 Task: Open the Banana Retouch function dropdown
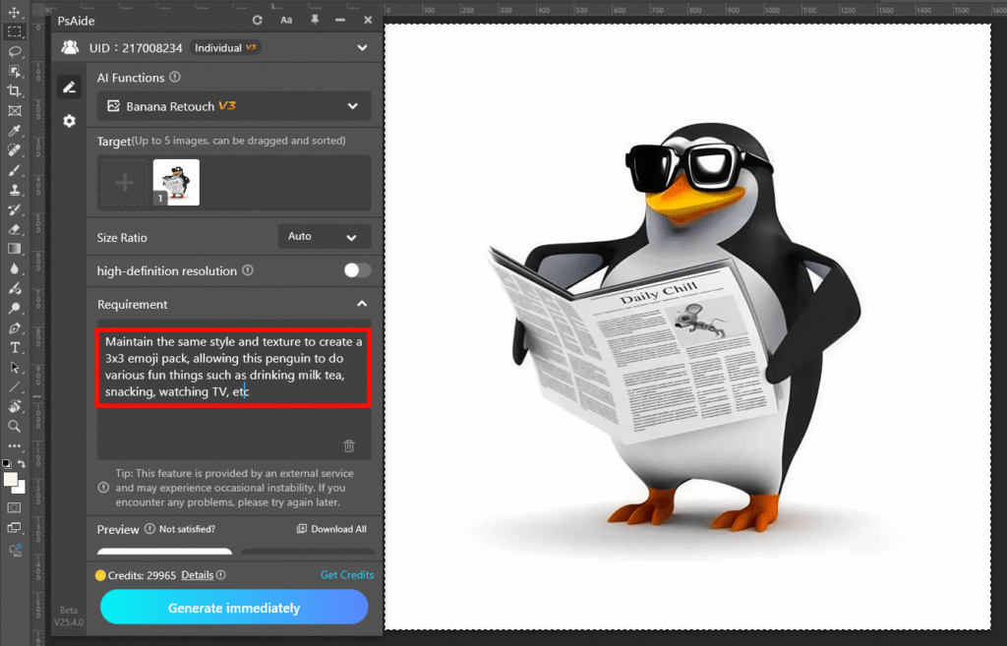click(x=234, y=106)
